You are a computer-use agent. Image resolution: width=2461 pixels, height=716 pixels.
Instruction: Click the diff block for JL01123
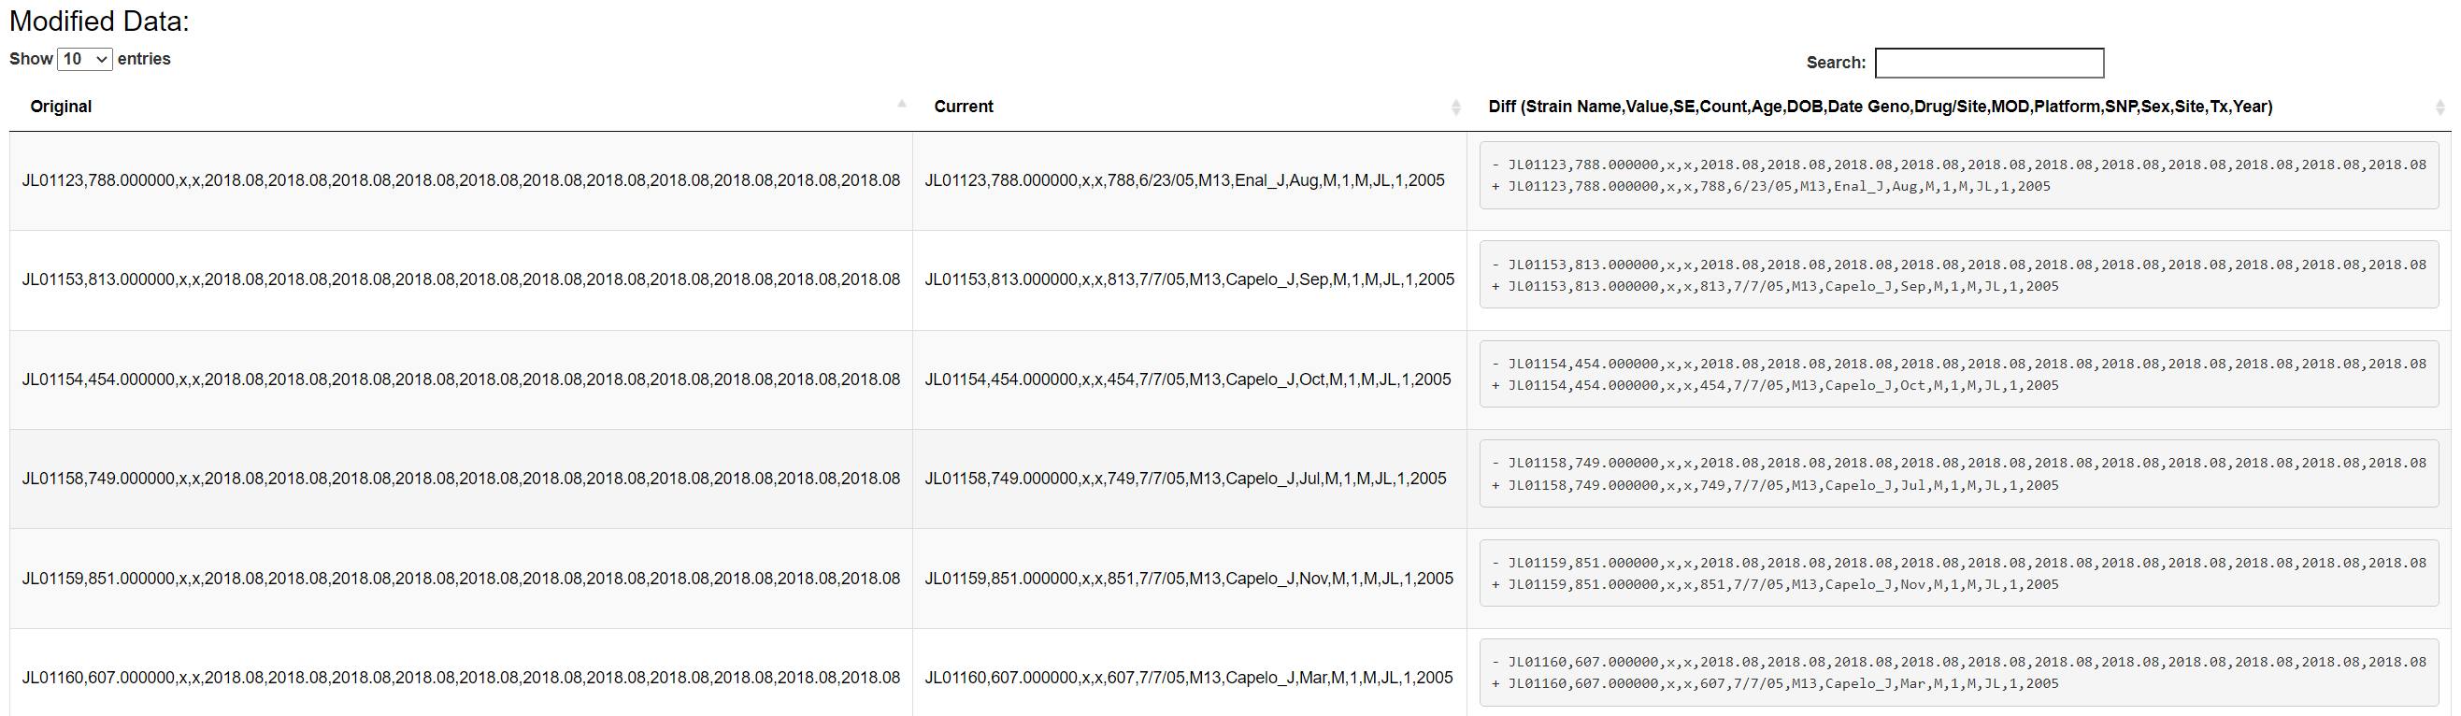point(1957,176)
